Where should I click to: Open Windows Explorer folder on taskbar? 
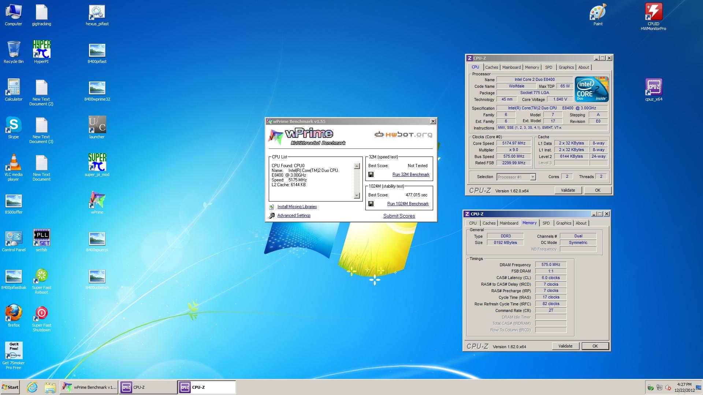[x=50, y=387]
